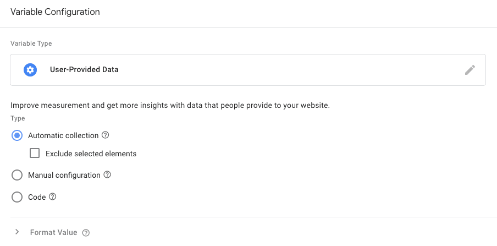Click the Variable Configuration heading
Image resolution: width=497 pixels, height=246 pixels.
coord(55,11)
